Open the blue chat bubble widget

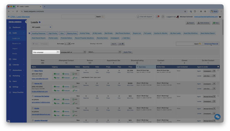(x=217, y=117)
